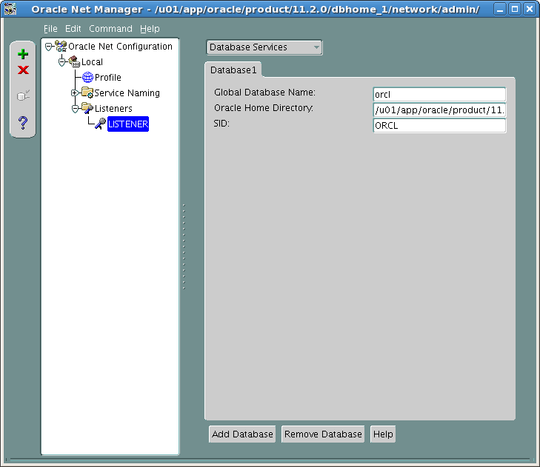540x467 pixels.
Task: Select the Oracle Net Configuration label
Action: [x=120, y=46]
